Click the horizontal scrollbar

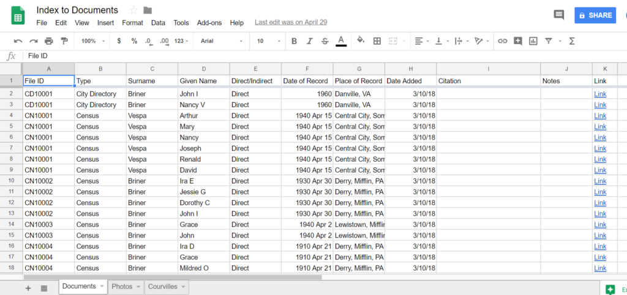point(173,277)
